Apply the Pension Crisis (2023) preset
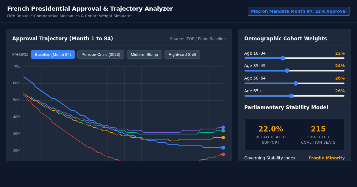 pos(101,54)
